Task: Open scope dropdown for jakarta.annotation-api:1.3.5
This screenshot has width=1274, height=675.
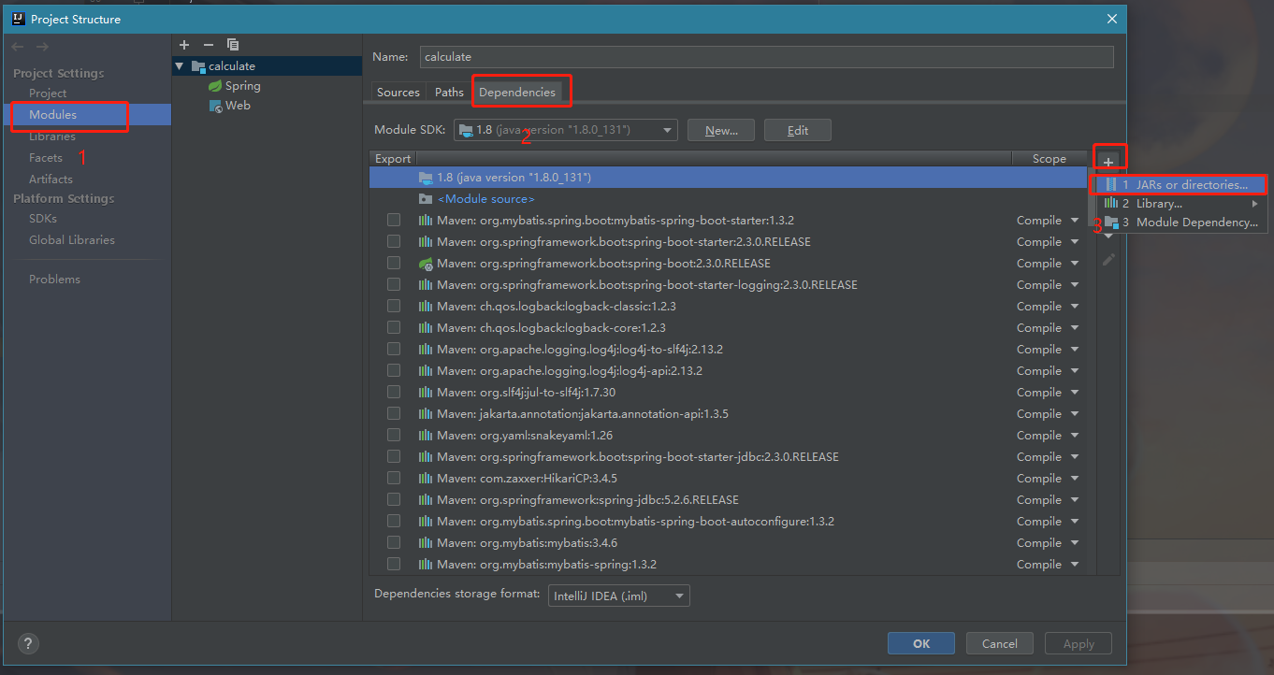Action: (x=1075, y=414)
